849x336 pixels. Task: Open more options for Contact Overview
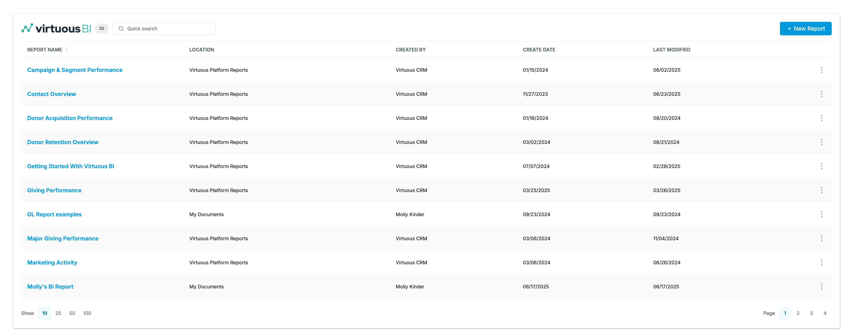[x=821, y=94]
